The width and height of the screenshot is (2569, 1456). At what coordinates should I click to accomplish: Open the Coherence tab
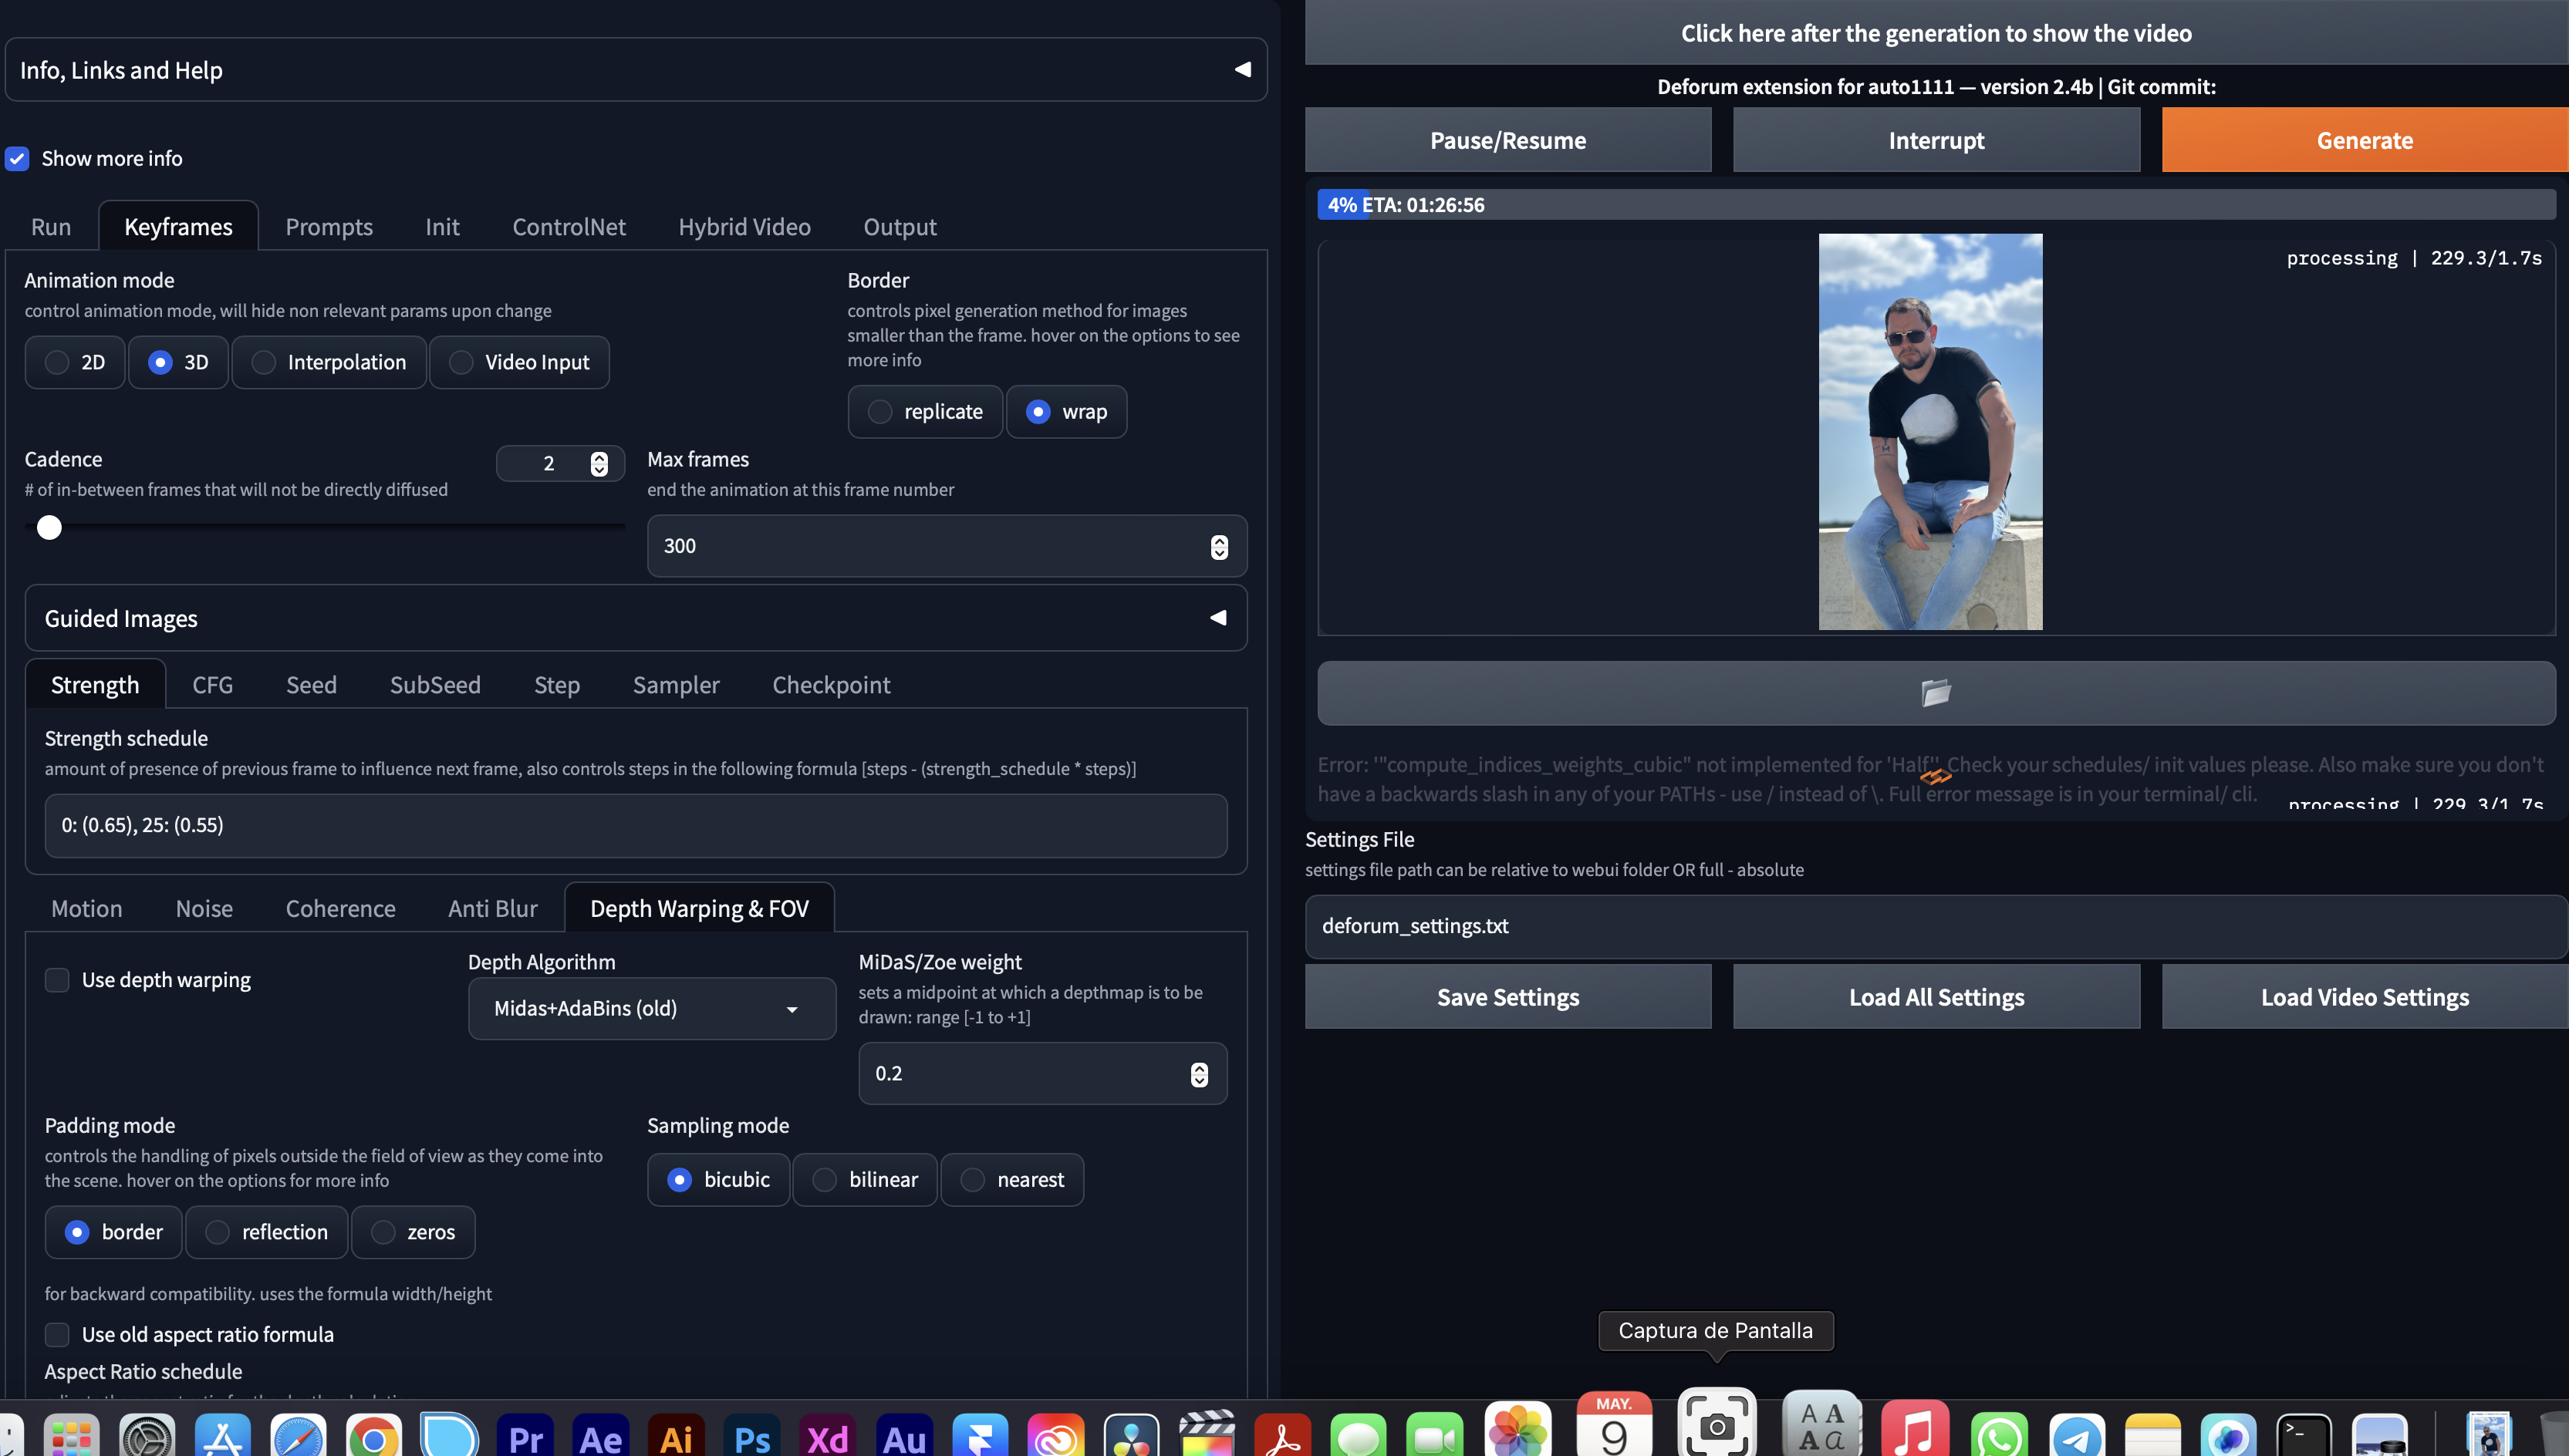pyautogui.click(x=340, y=908)
